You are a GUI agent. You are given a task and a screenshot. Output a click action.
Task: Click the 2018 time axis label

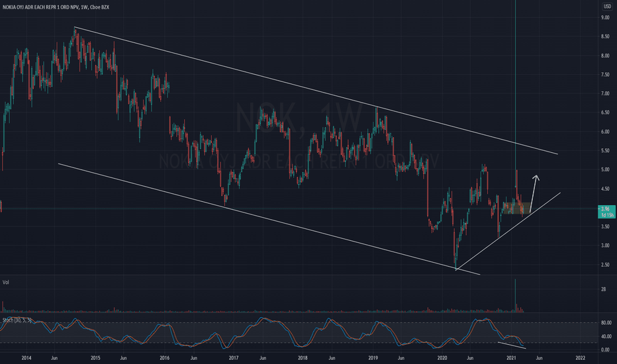303,358
